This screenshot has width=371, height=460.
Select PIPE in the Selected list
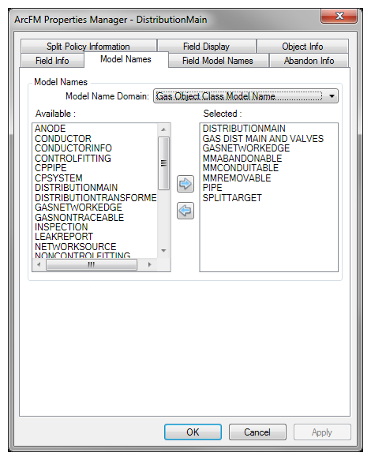(212, 188)
